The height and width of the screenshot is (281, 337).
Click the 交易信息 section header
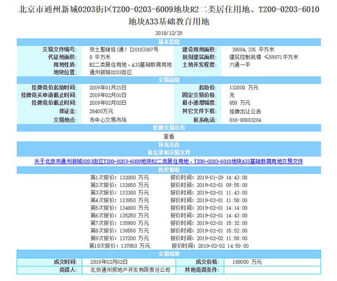click(x=169, y=80)
